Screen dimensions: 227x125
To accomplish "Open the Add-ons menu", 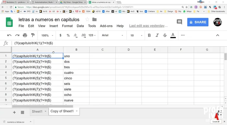I will coord(106,26).
